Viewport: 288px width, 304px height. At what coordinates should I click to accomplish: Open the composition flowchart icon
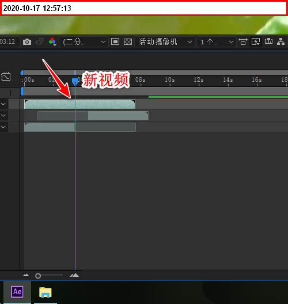coord(281,41)
